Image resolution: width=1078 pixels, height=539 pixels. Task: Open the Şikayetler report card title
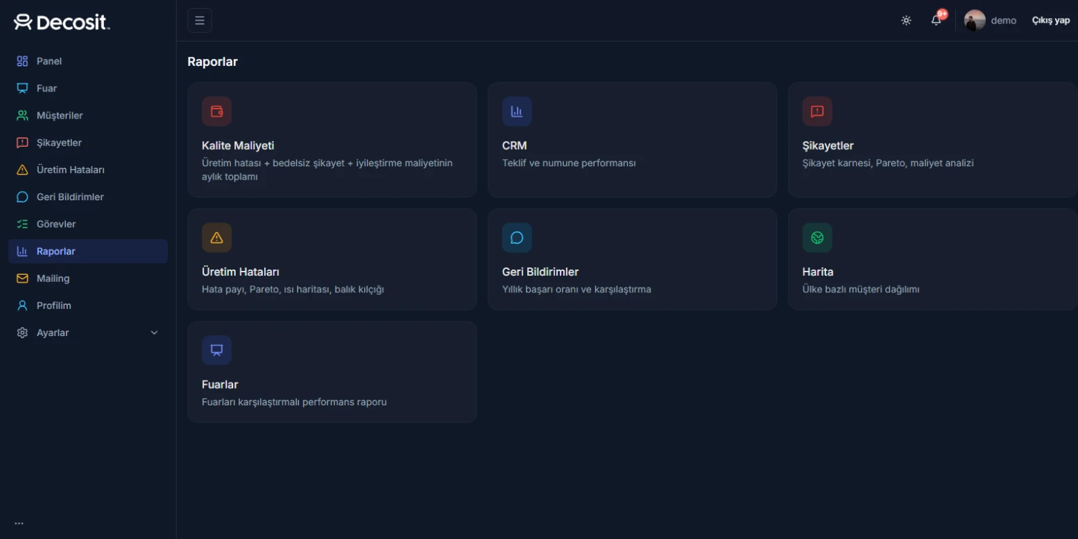(x=828, y=145)
